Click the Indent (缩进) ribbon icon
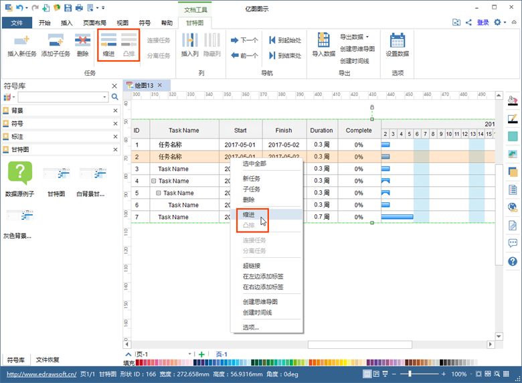This screenshot has width=522, height=383. click(x=108, y=42)
